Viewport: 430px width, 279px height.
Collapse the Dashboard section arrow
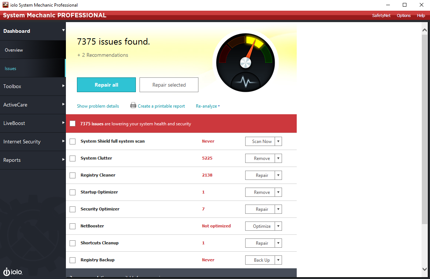click(63, 31)
